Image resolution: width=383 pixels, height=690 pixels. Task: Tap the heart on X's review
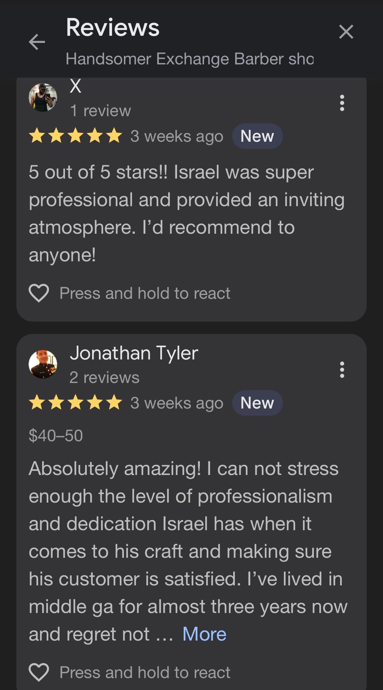(39, 293)
